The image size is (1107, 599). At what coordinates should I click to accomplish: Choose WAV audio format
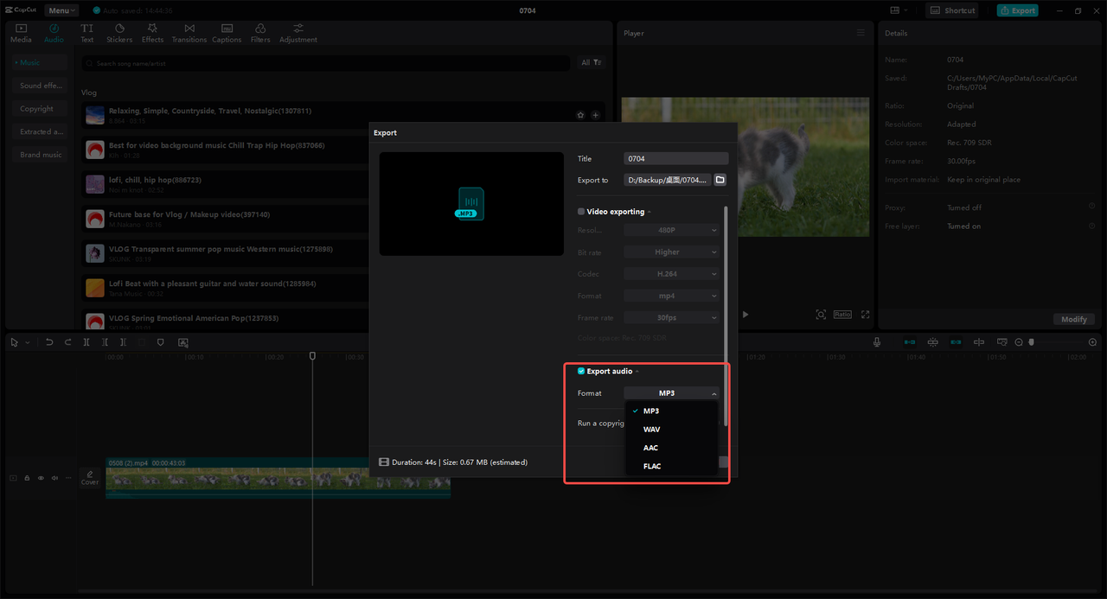tap(671, 430)
